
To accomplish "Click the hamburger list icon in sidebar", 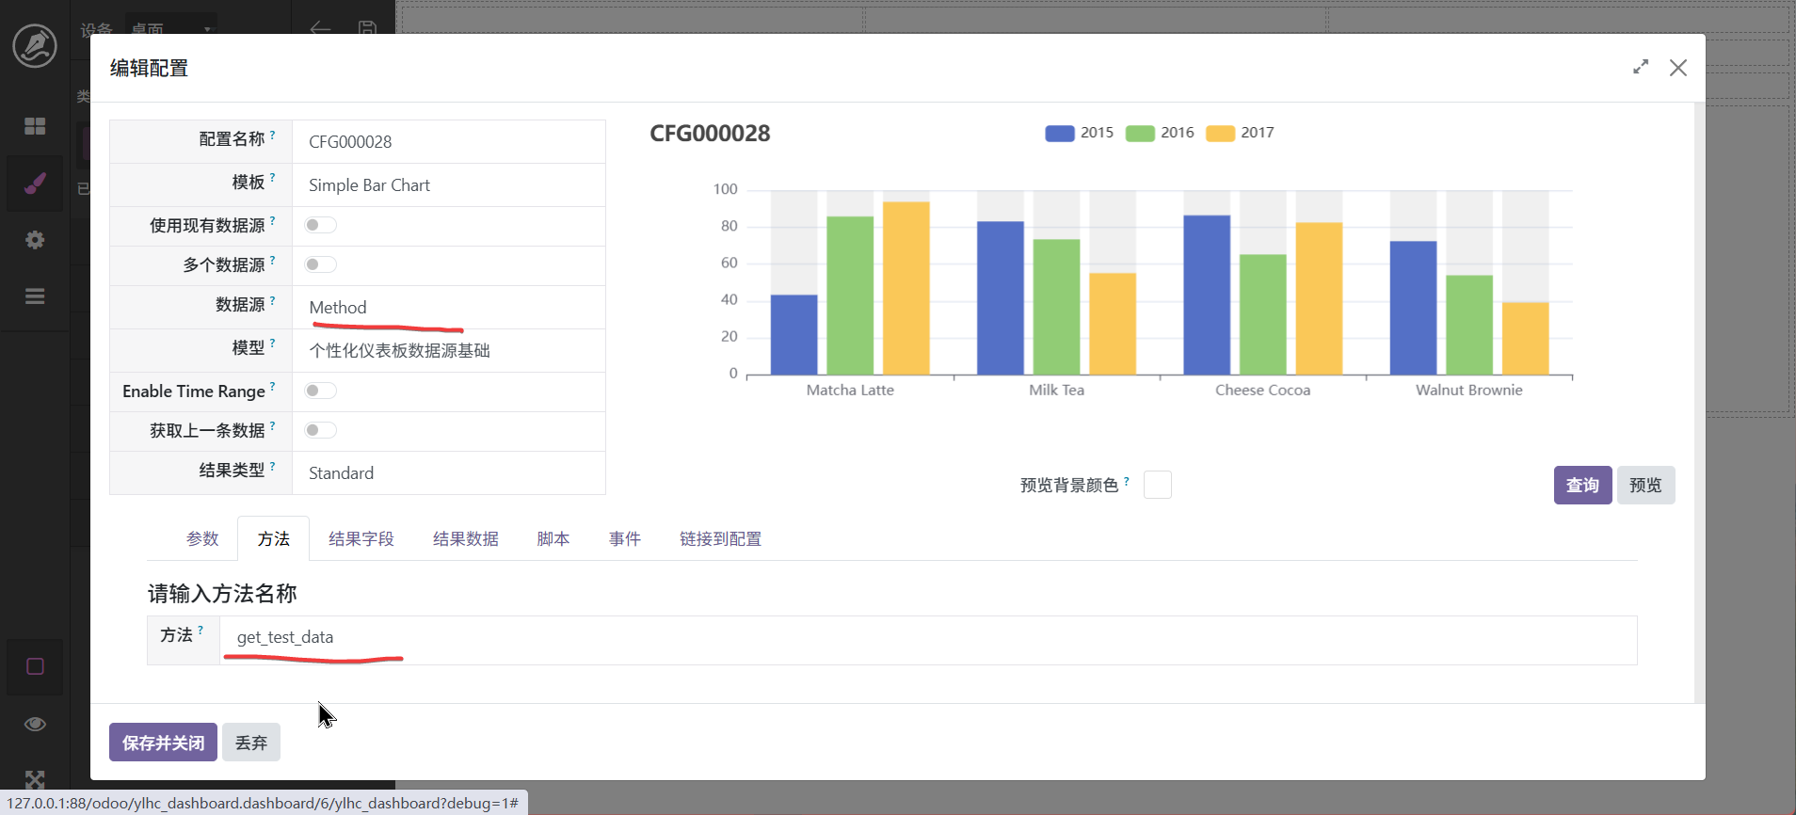I will coord(35,296).
